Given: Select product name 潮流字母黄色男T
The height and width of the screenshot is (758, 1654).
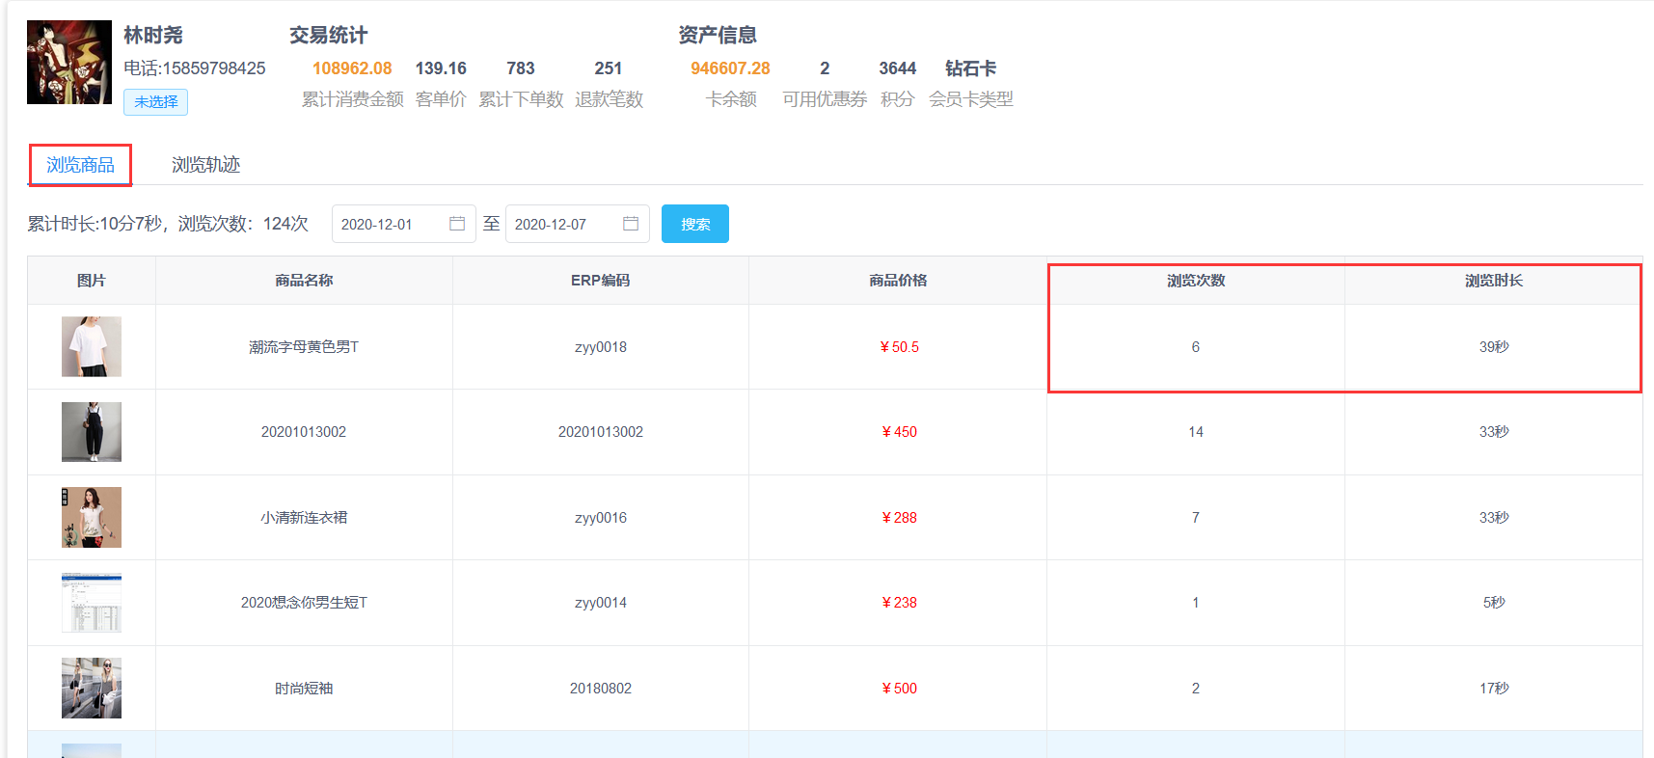Looking at the screenshot, I should (x=304, y=347).
